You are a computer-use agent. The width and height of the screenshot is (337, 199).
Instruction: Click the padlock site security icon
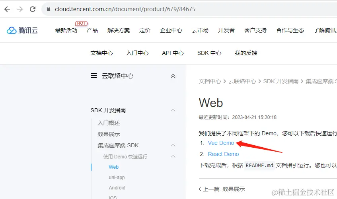coord(49,9)
